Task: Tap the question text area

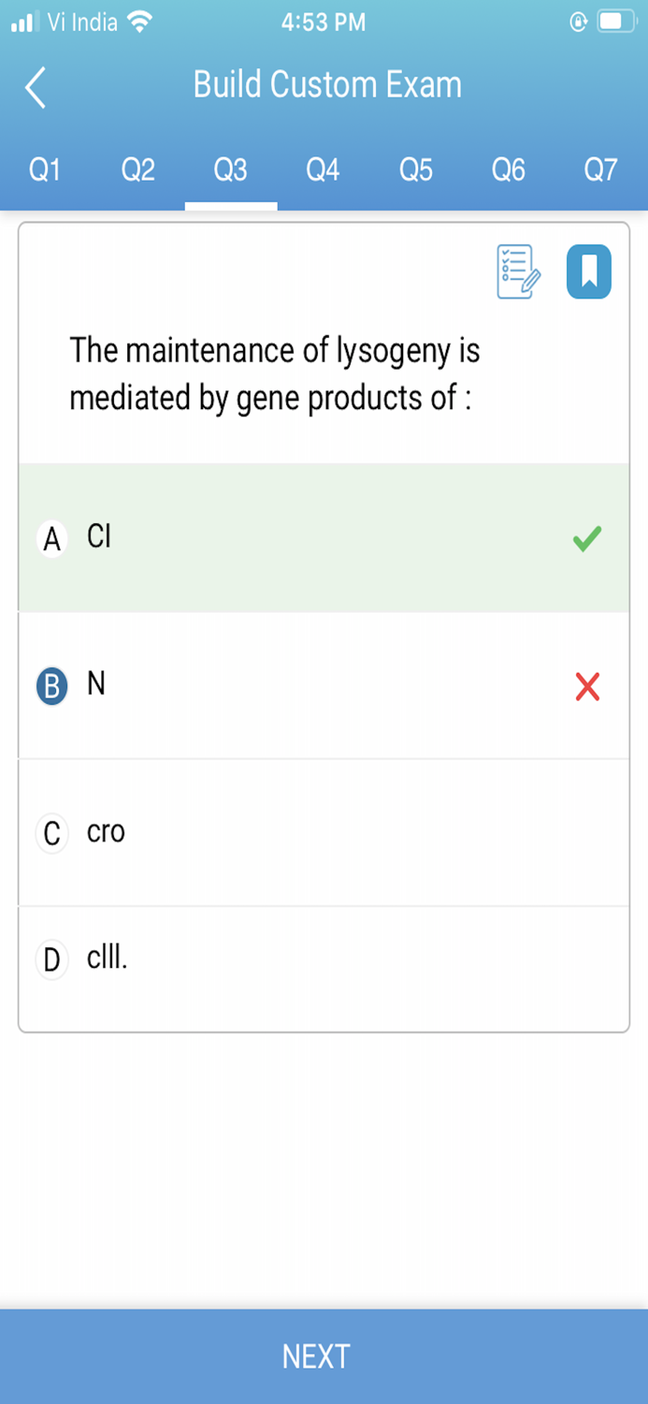Action: pyautogui.click(x=274, y=373)
